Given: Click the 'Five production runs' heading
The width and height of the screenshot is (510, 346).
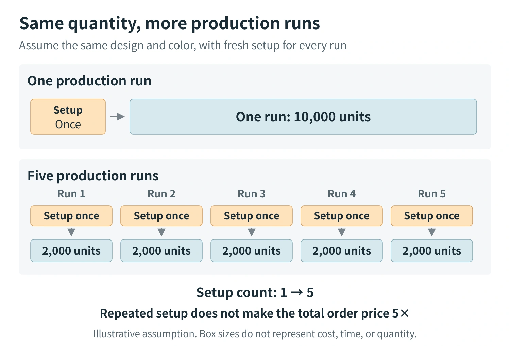Looking at the screenshot, I should click(93, 176).
